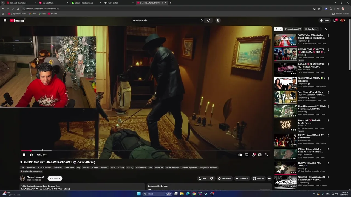Open 'LIL NAAY X HUAN 62' video title
The width and height of the screenshot is (351, 197).
pyautogui.click(x=309, y=164)
